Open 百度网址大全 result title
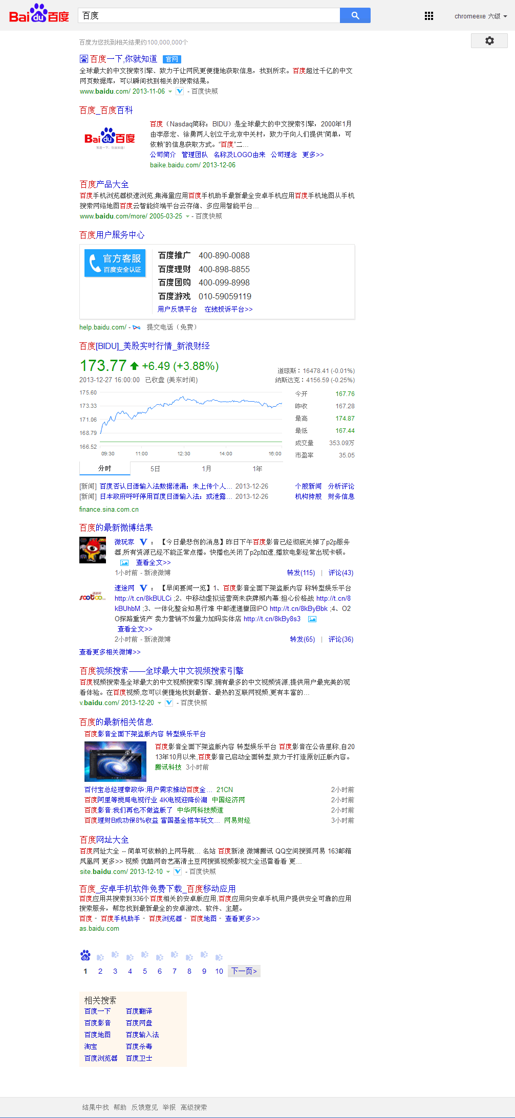 coord(104,840)
